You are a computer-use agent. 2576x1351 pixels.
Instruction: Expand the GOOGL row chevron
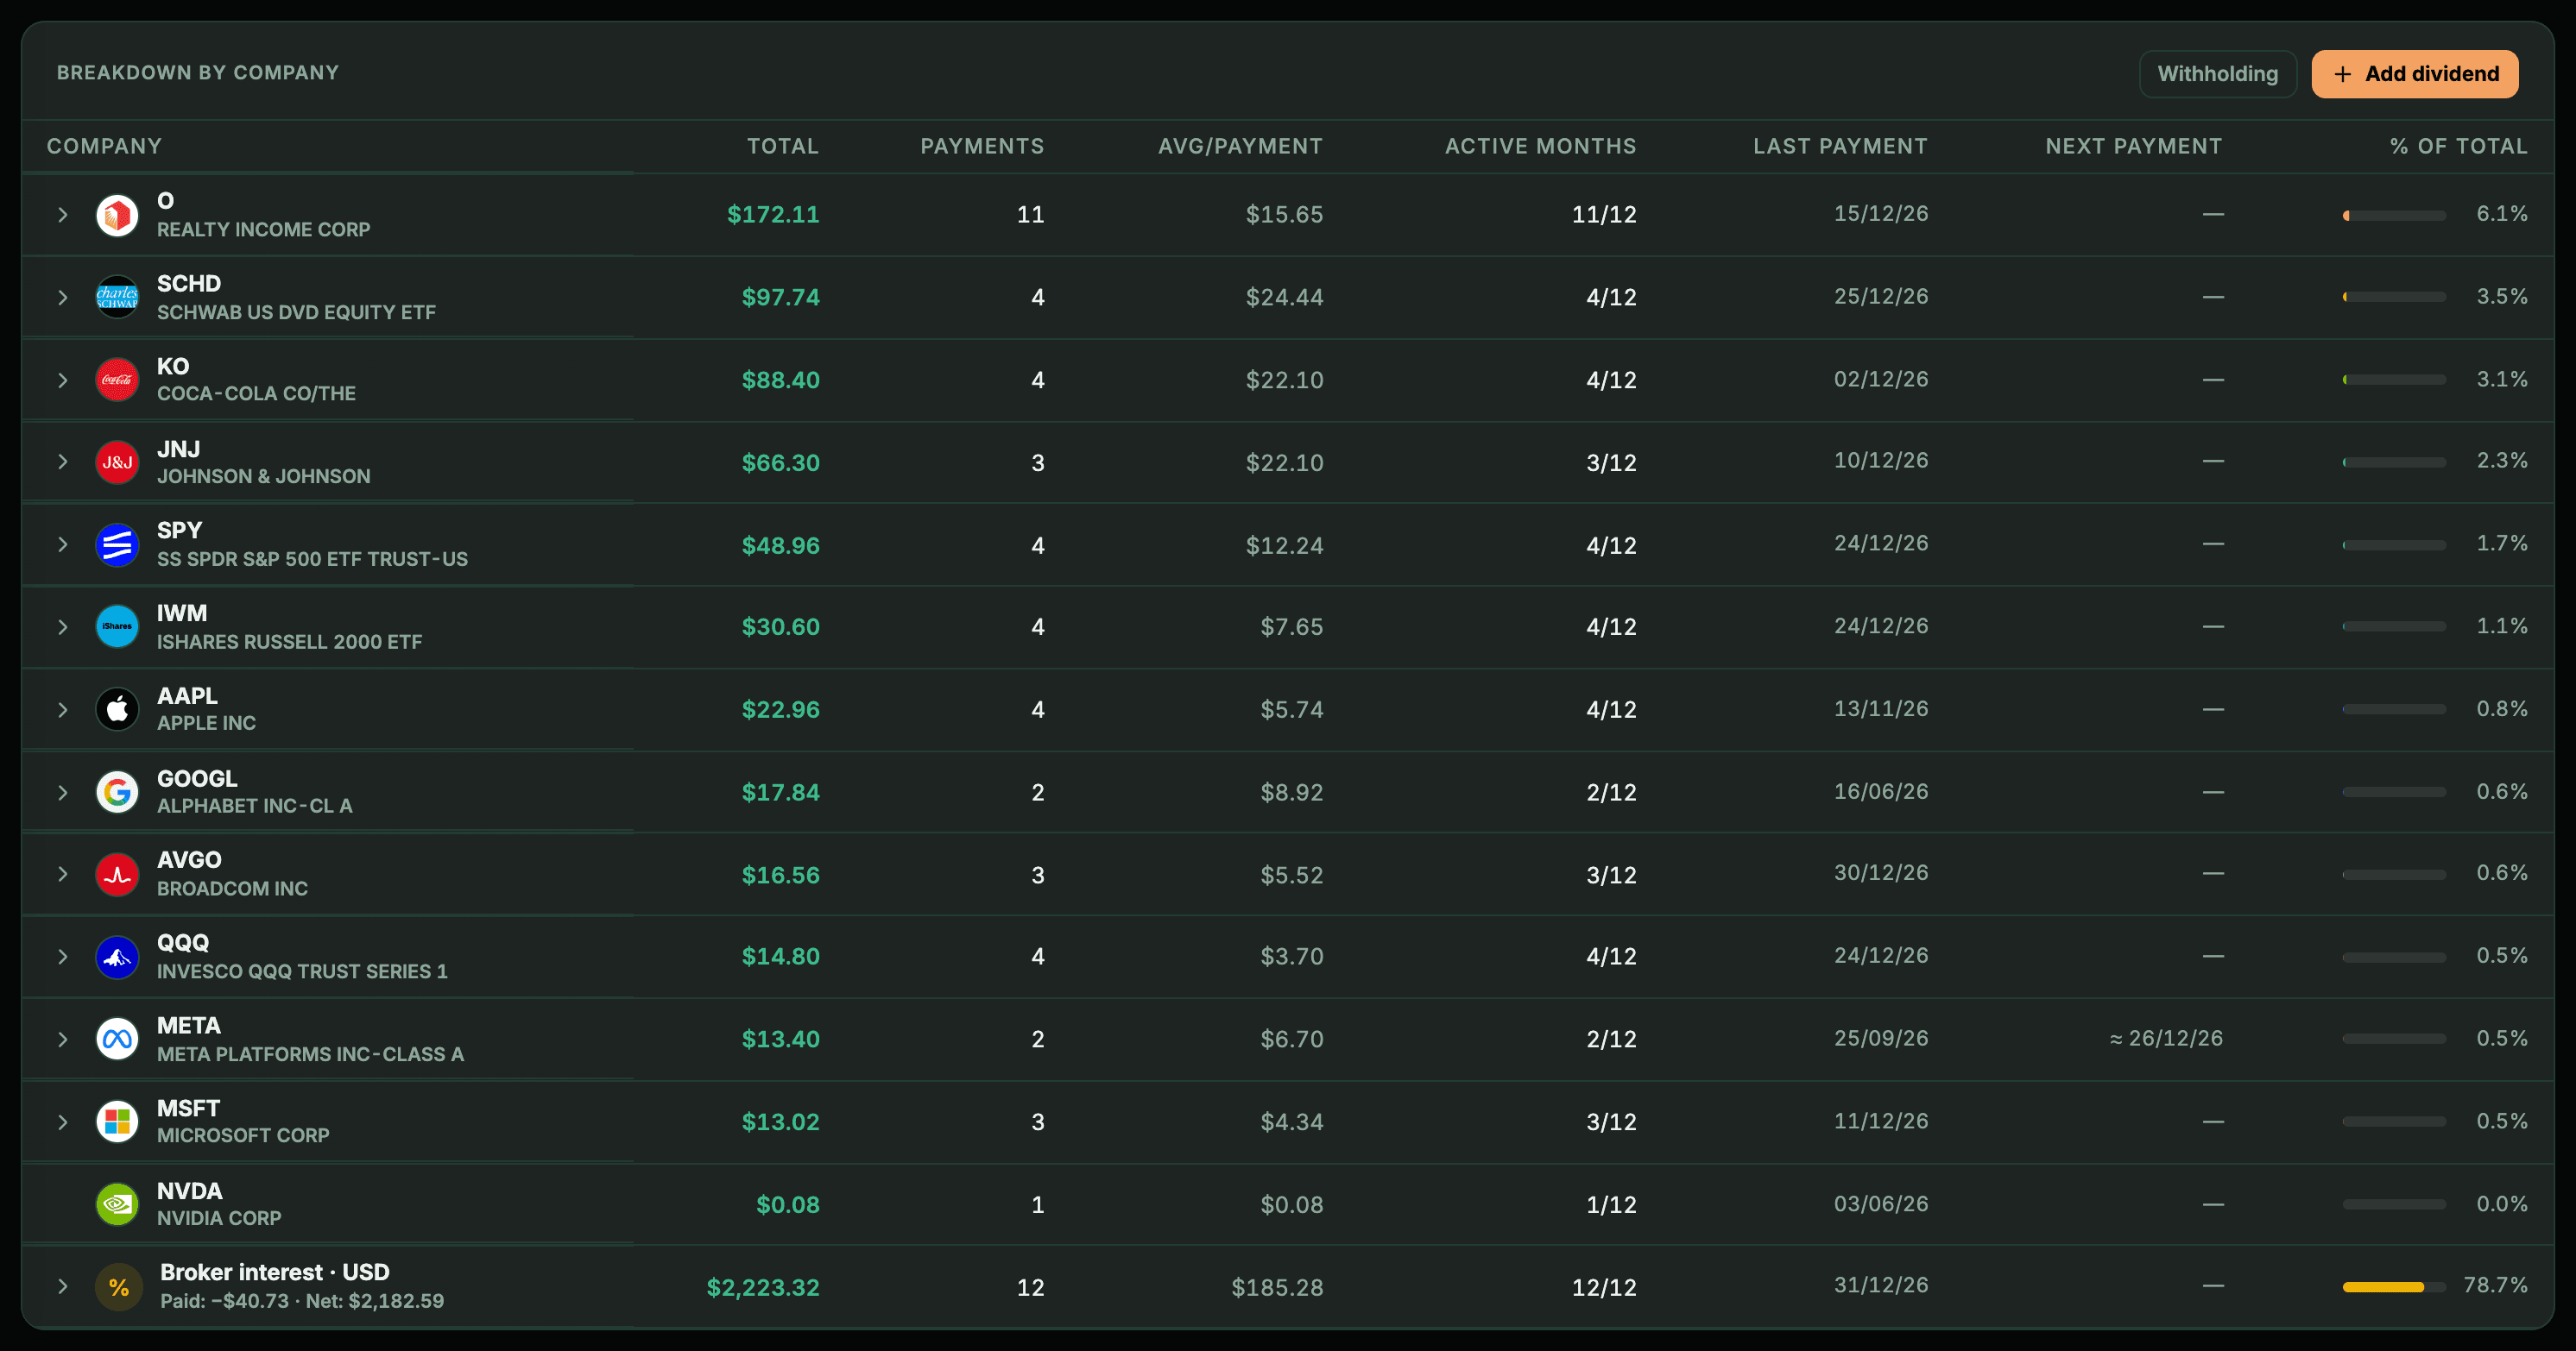63,793
